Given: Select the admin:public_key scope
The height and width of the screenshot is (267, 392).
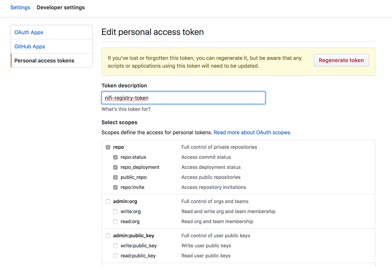Looking at the screenshot, I should (x=108, y=236).
